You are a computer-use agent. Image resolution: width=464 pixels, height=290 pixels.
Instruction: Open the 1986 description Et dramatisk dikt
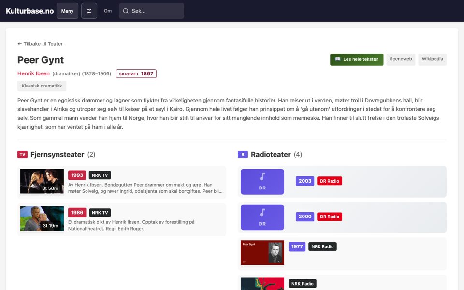[x=131, y=225]
